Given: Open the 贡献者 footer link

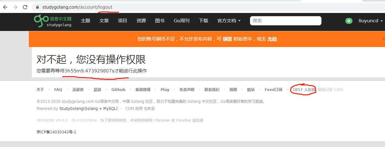Looking at the screenshot, I should [x=78, y=90].
